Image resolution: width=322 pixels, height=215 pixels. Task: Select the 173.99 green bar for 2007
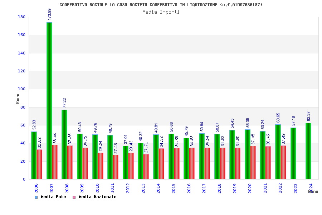pyautogui.click(x=49, y=101)
